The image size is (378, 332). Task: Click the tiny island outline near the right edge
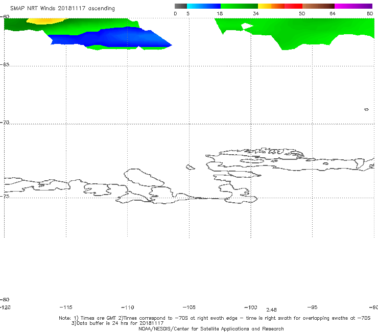[x=366, y=109]
